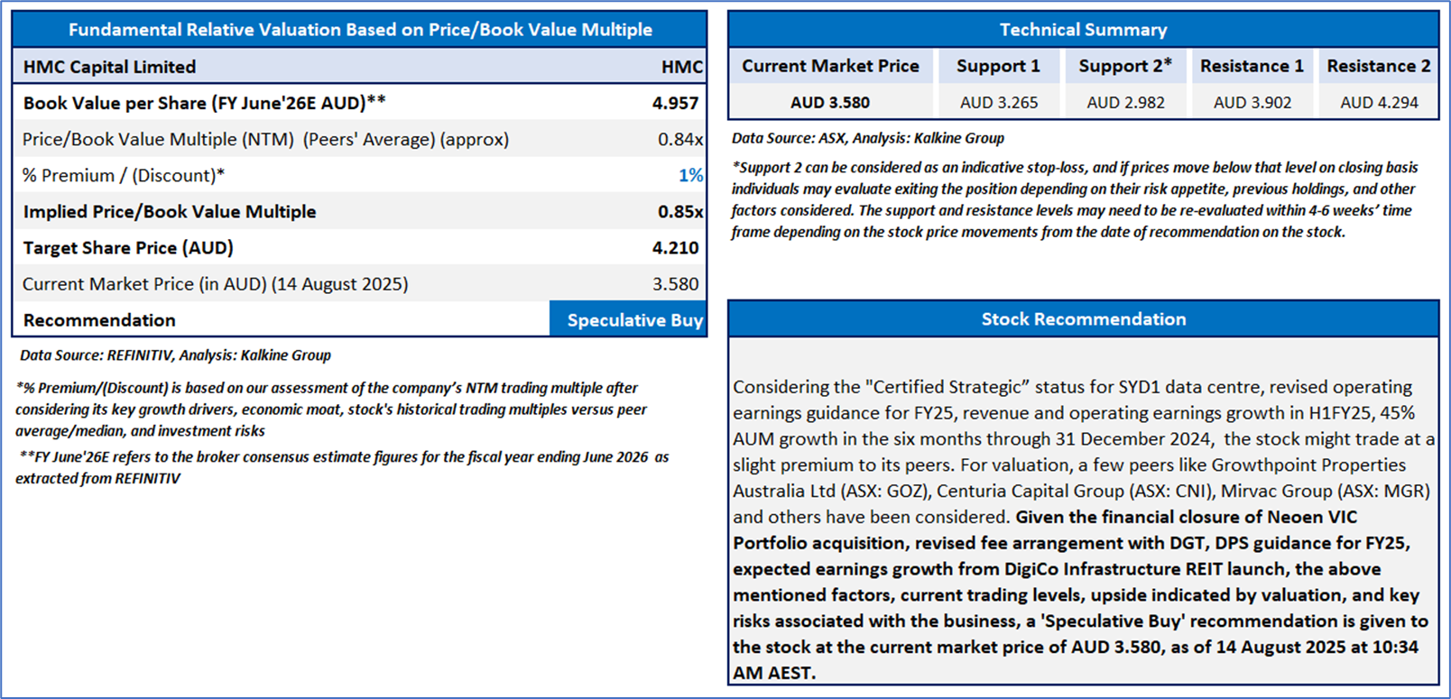1451x699 pixels.
Task: Click the Stock Recommendation header bar
Action: click(1083, 319)
